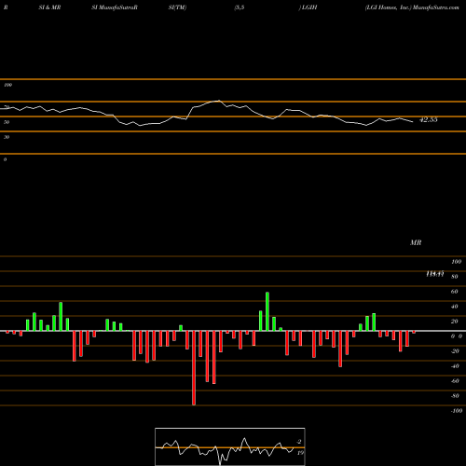
Task: Click the 20 label on MR axis
Action: [x=455, y=322]
